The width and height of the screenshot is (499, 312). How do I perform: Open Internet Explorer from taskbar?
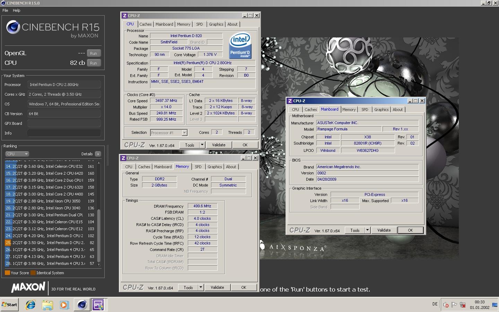tap(30, 305)
